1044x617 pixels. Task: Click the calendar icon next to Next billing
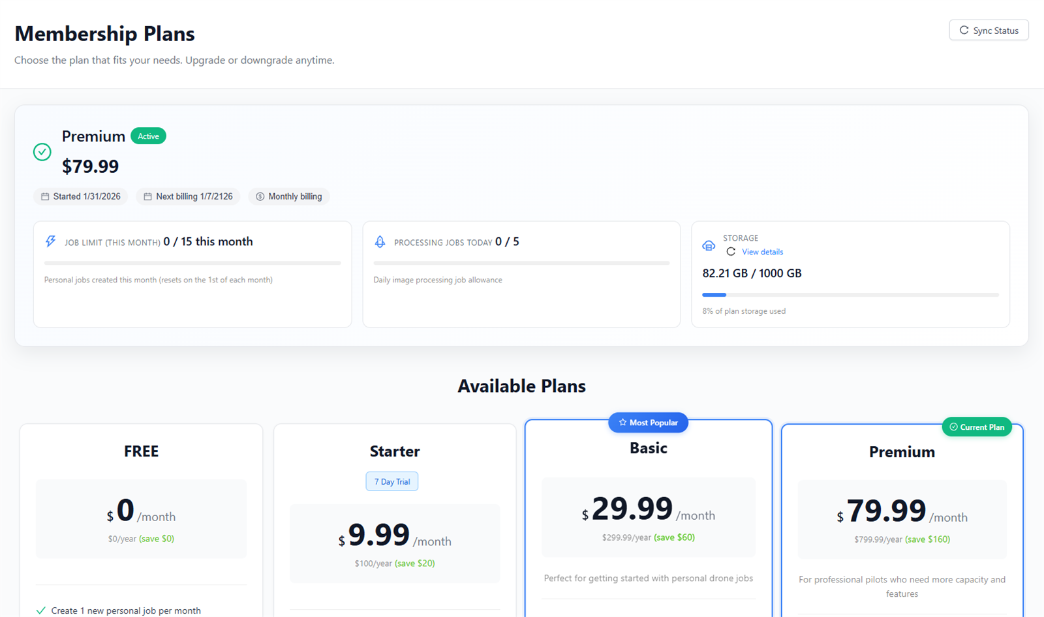click(x=147, y=196)
